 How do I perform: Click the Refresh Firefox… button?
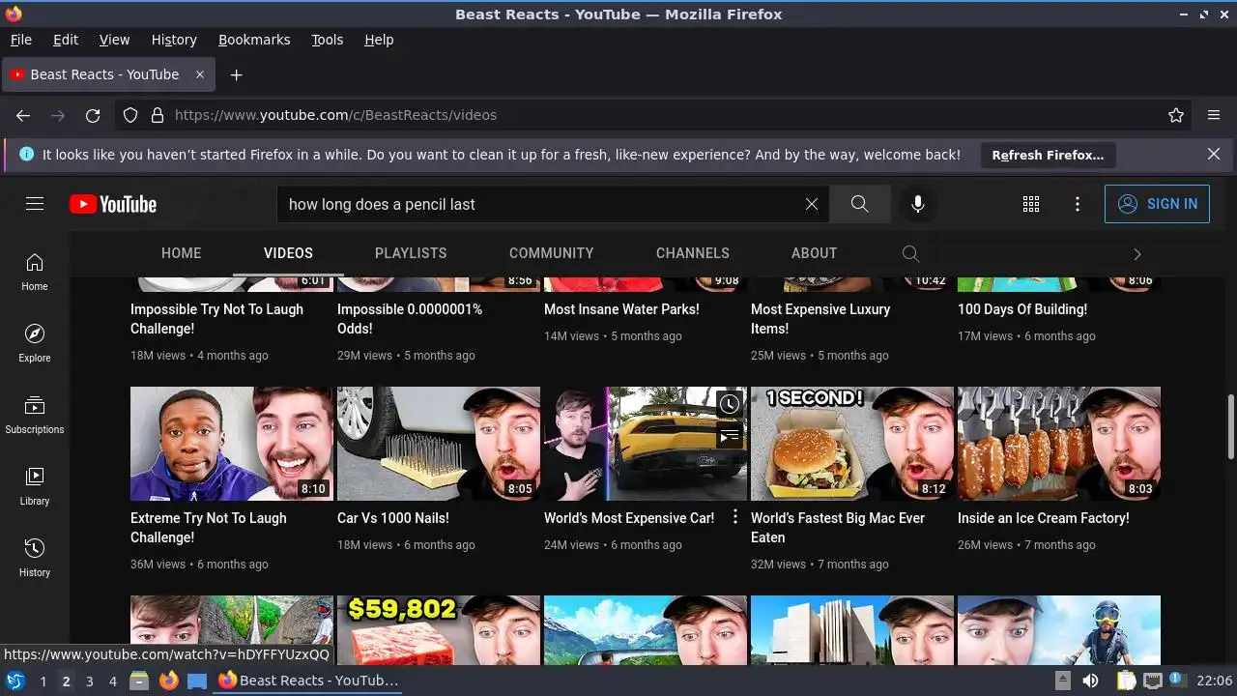point(1048,155)
